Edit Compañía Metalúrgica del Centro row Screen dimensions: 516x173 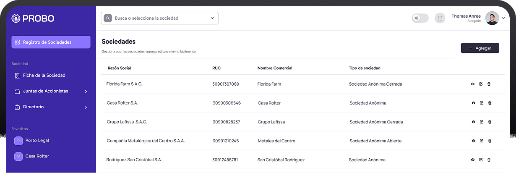[x=482, y=141]
